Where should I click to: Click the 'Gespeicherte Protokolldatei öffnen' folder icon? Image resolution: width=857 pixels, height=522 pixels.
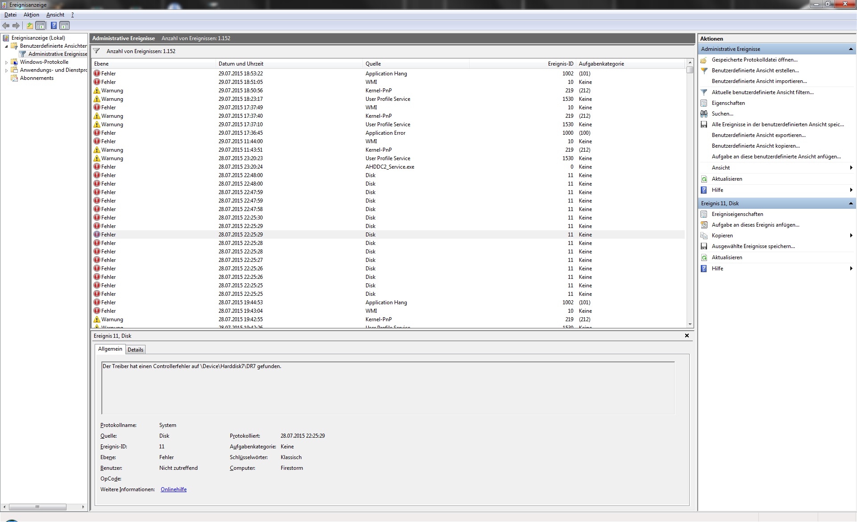704,60
